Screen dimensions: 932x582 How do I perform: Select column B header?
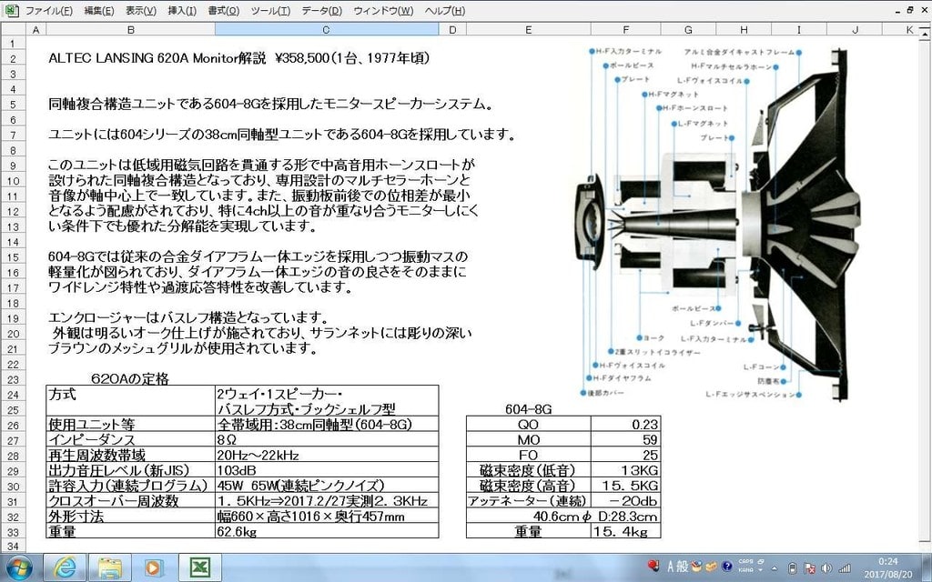(131, 29)
